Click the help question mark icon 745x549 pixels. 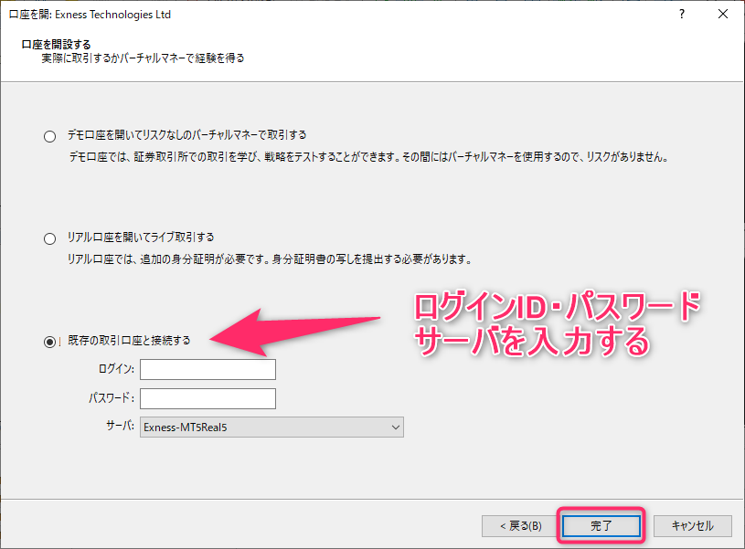point(682,15)
